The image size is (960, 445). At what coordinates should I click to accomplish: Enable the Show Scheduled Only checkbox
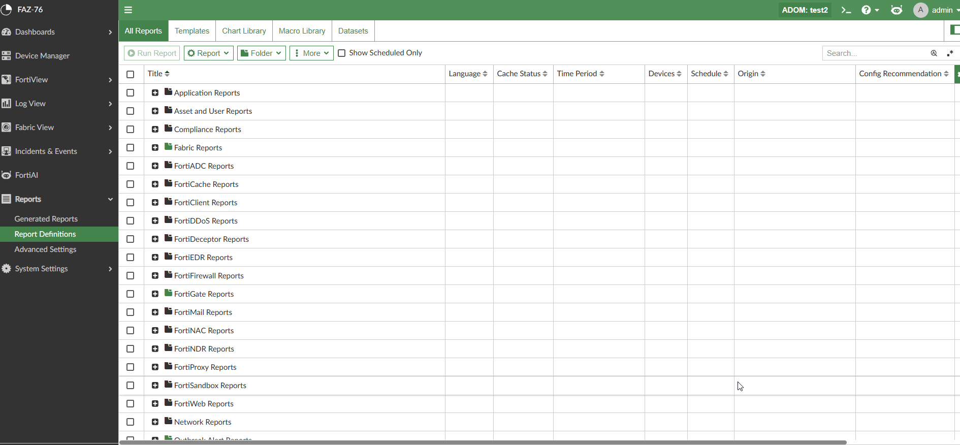point(342,53)
